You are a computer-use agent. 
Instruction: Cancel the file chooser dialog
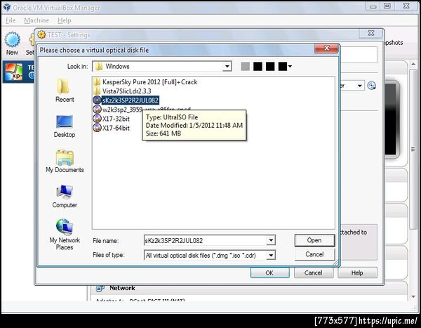pos(314,254)
